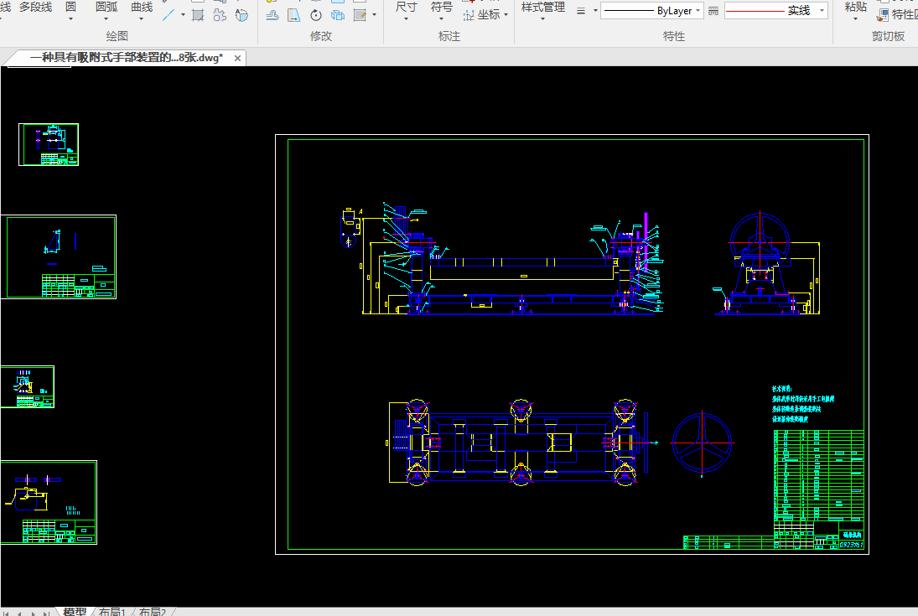
Task: Switch to the 布局1 layout tab
Action: point(112,612)
